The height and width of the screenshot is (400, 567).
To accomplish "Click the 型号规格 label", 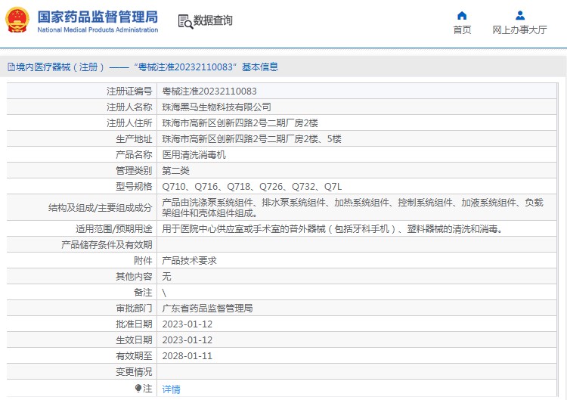I will [134, 187].
